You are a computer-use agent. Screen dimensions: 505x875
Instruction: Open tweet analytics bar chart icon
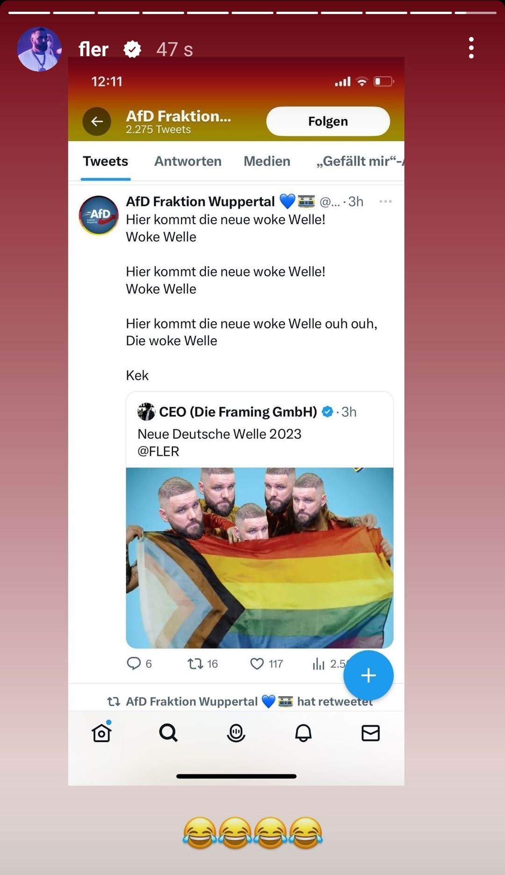point(318,664)
